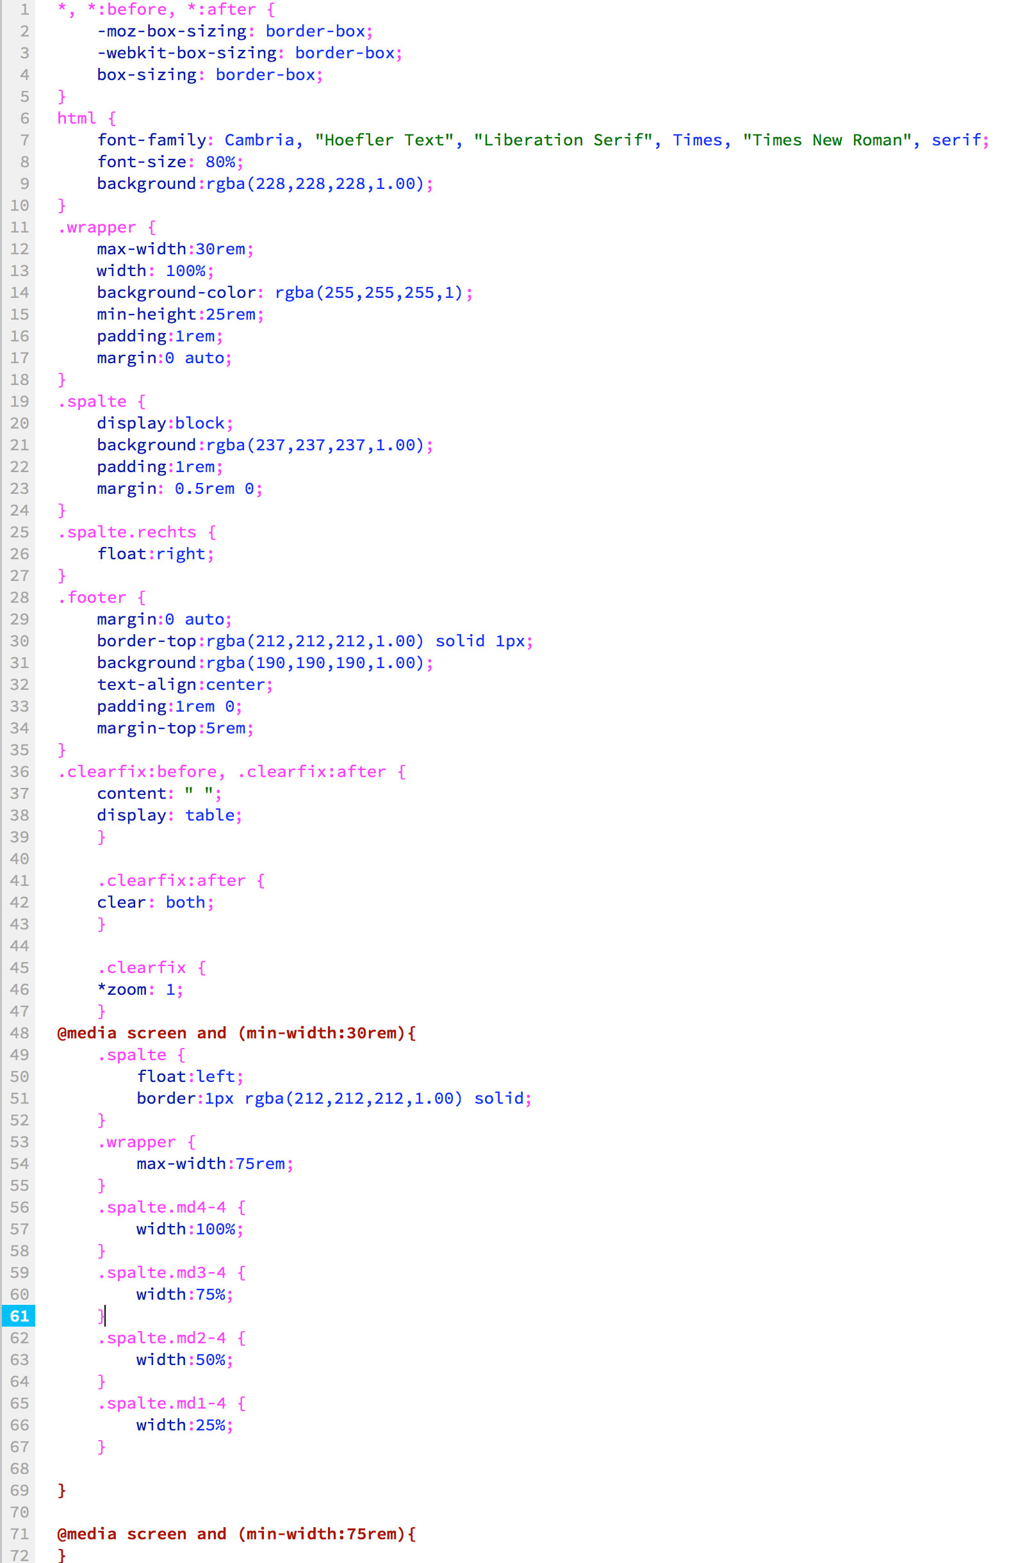Click 'min-height:25rem;' line
Screen dimensions: 1032x1563
[x=181, y=315]
